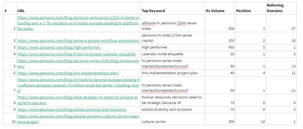The height and width of the screenshot is (129, 303).
Task: Select the 'high performer' keyword cell
Action: tap(173, 48)
